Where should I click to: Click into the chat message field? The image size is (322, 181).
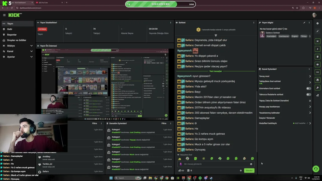tap(216, 164)
